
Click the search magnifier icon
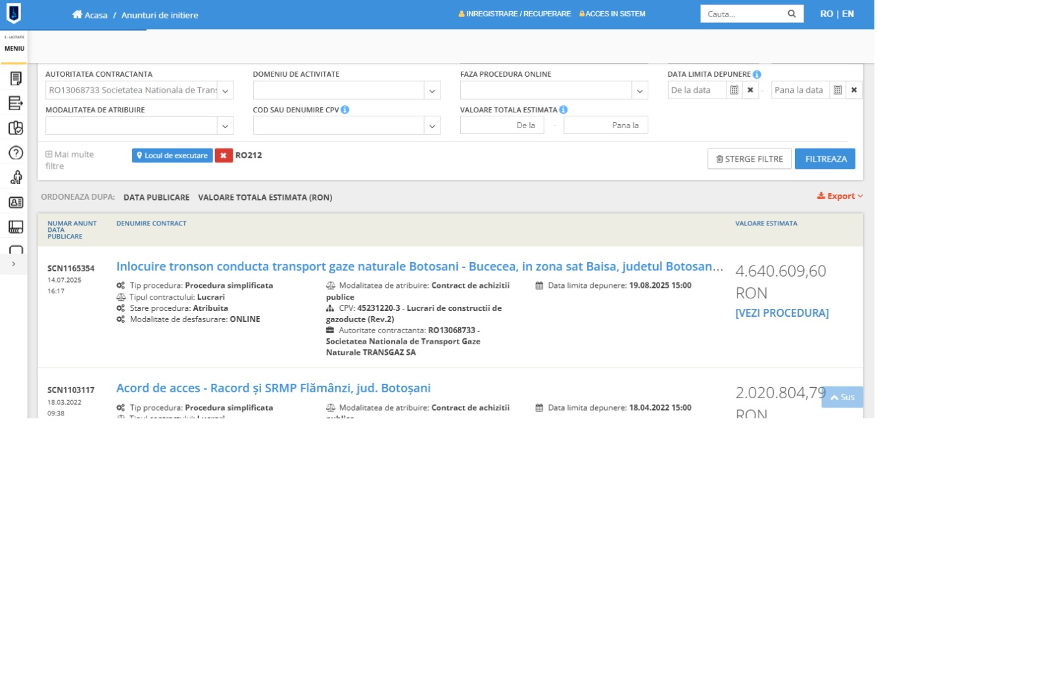792,14
